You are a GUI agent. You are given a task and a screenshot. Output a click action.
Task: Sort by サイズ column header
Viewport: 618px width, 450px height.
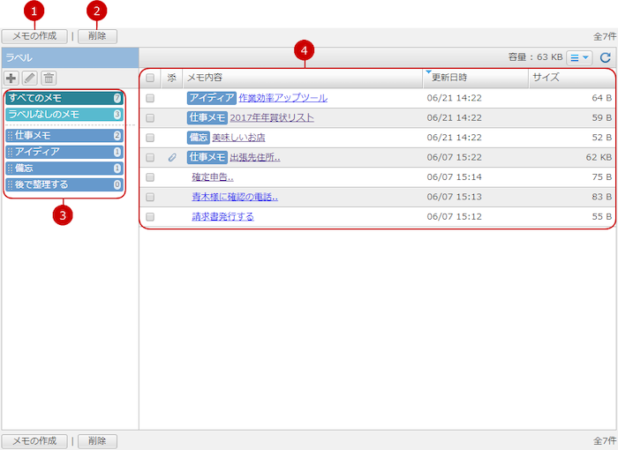pos(546,78)
